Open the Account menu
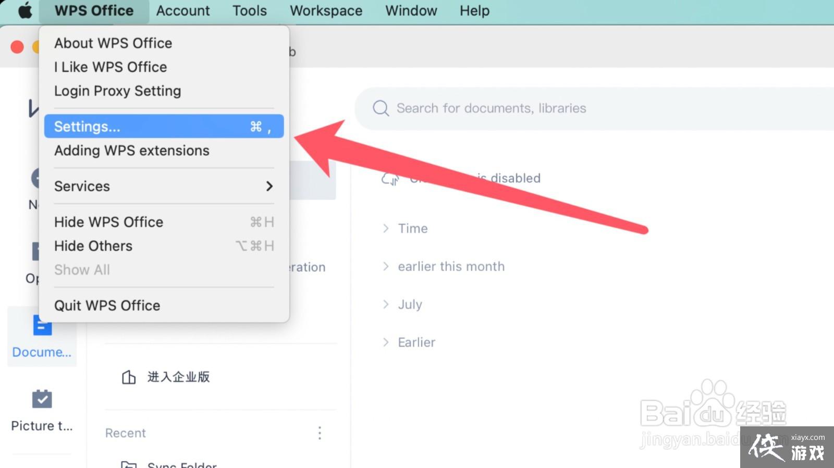Screen dimensions: 834x468 (183, 10)
